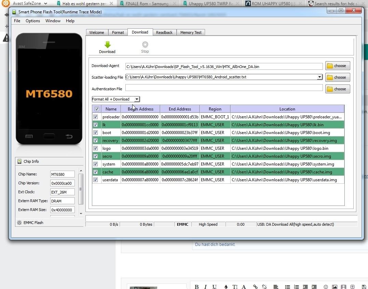This screenshot has width=368, height=289.
Task: Click the Chip Info scroll-down arrow
Action: (x=81, y=213)
